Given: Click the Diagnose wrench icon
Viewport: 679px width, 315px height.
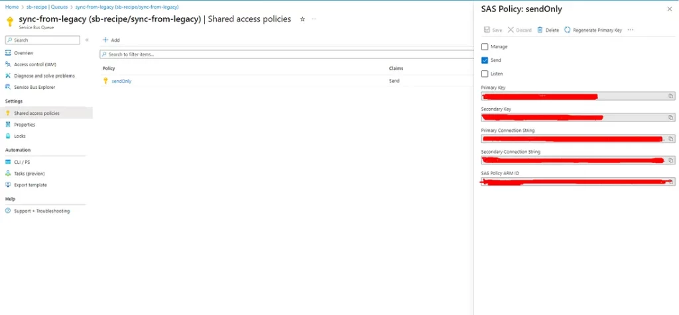Looking at the screenshot, I should (8, 76).
